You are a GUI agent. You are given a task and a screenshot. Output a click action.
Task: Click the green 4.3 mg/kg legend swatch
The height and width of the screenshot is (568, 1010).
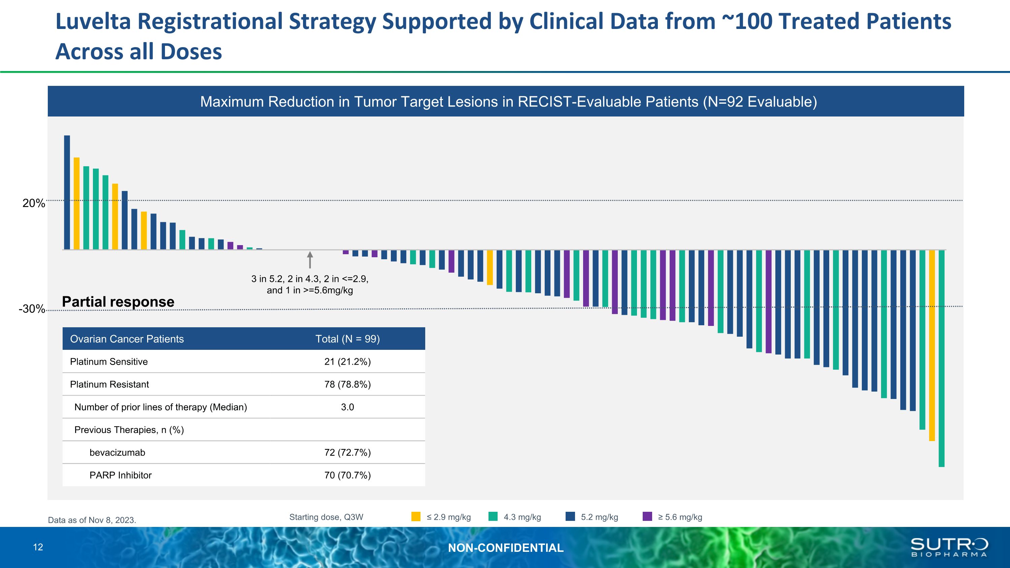coord(493,516)
